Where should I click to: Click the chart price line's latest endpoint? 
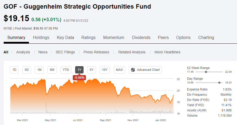[173, 95]
